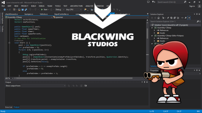Click the Quick Launch search field

point(172,2)
